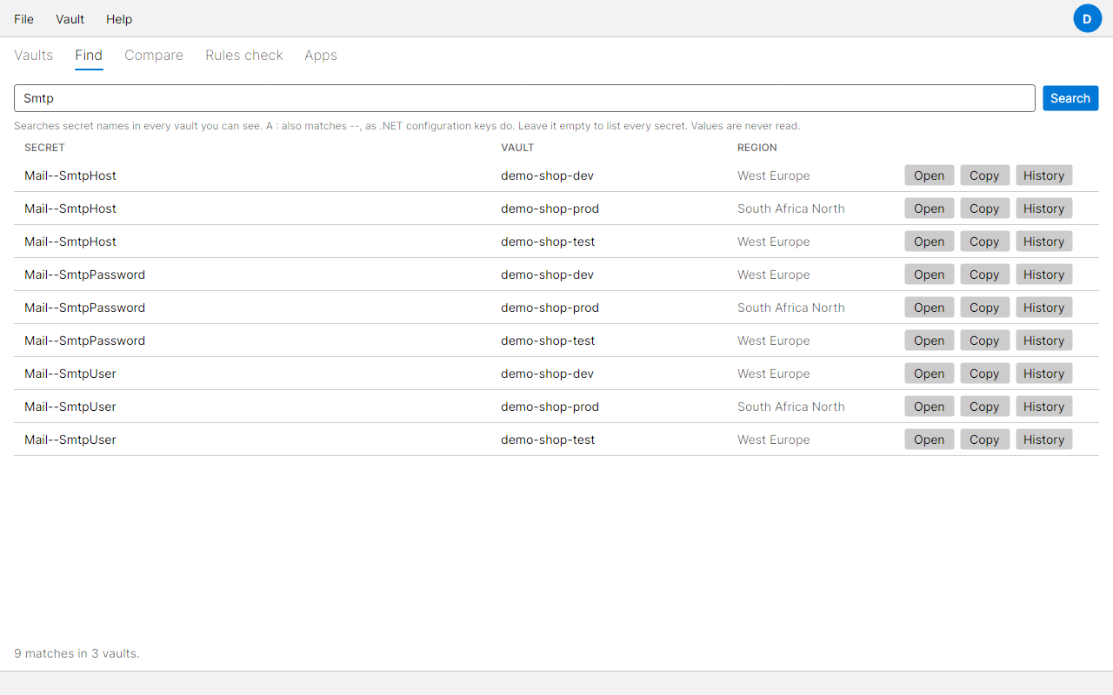Open Mail--SmtpHost in demo-shop-dev
The width and height of the screenshot is (1113, 695).
click(x=929, y=175)
